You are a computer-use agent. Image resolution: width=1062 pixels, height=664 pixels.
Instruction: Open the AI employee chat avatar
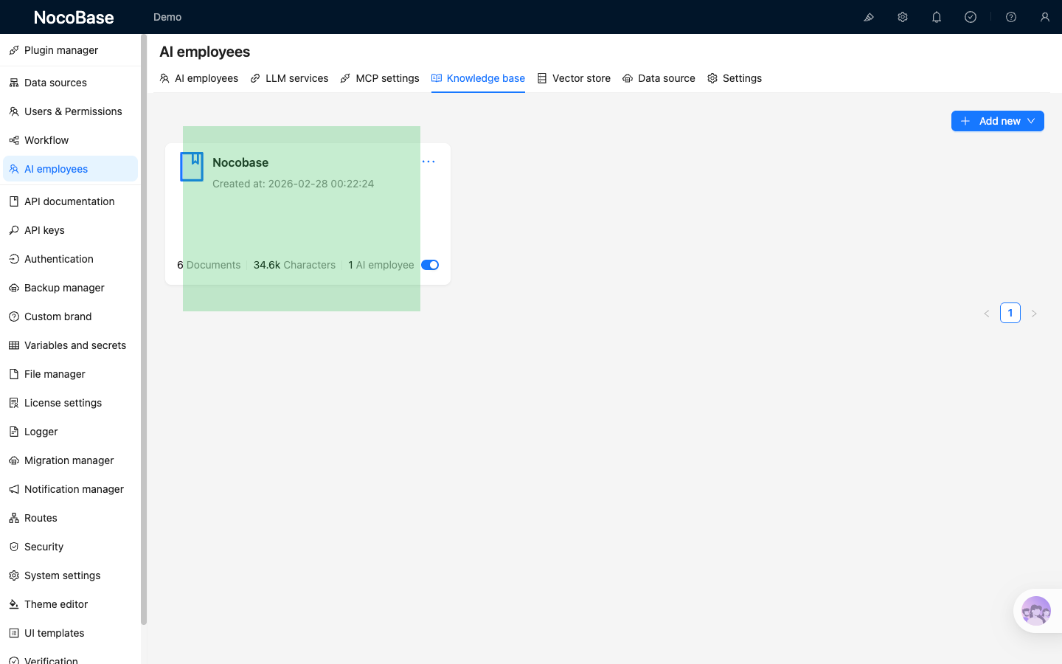pos(1036,611)
